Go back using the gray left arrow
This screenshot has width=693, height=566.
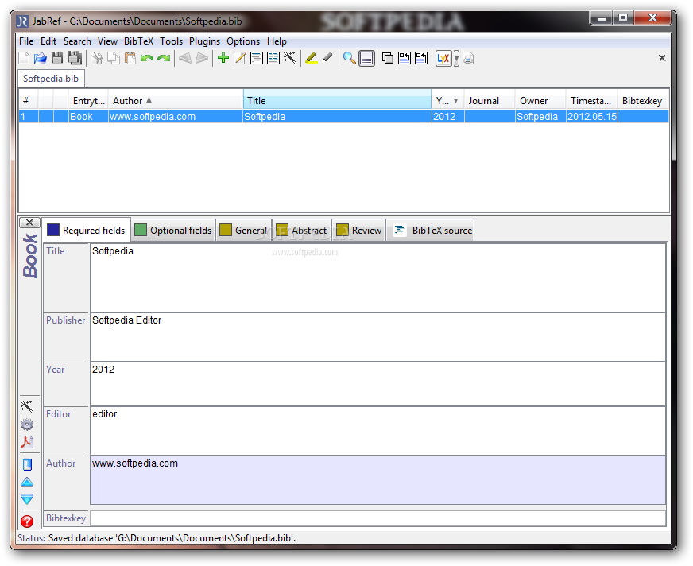185,58
